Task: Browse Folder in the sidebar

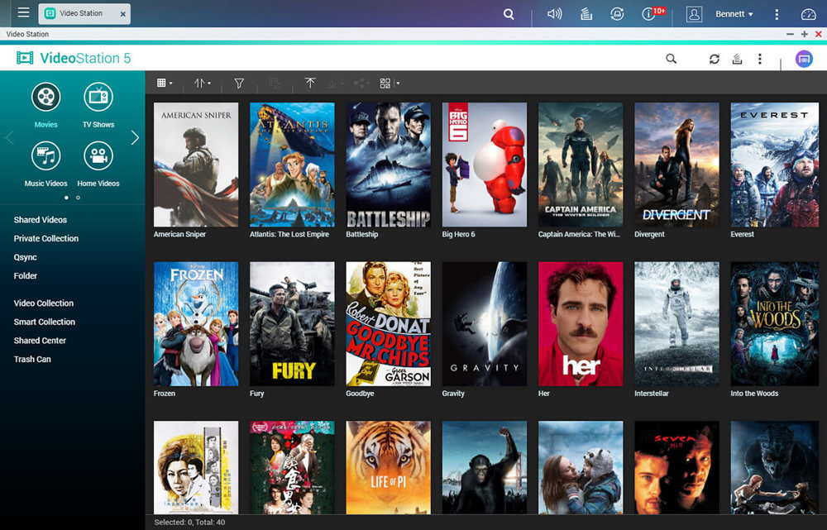Action: (26, 276)
